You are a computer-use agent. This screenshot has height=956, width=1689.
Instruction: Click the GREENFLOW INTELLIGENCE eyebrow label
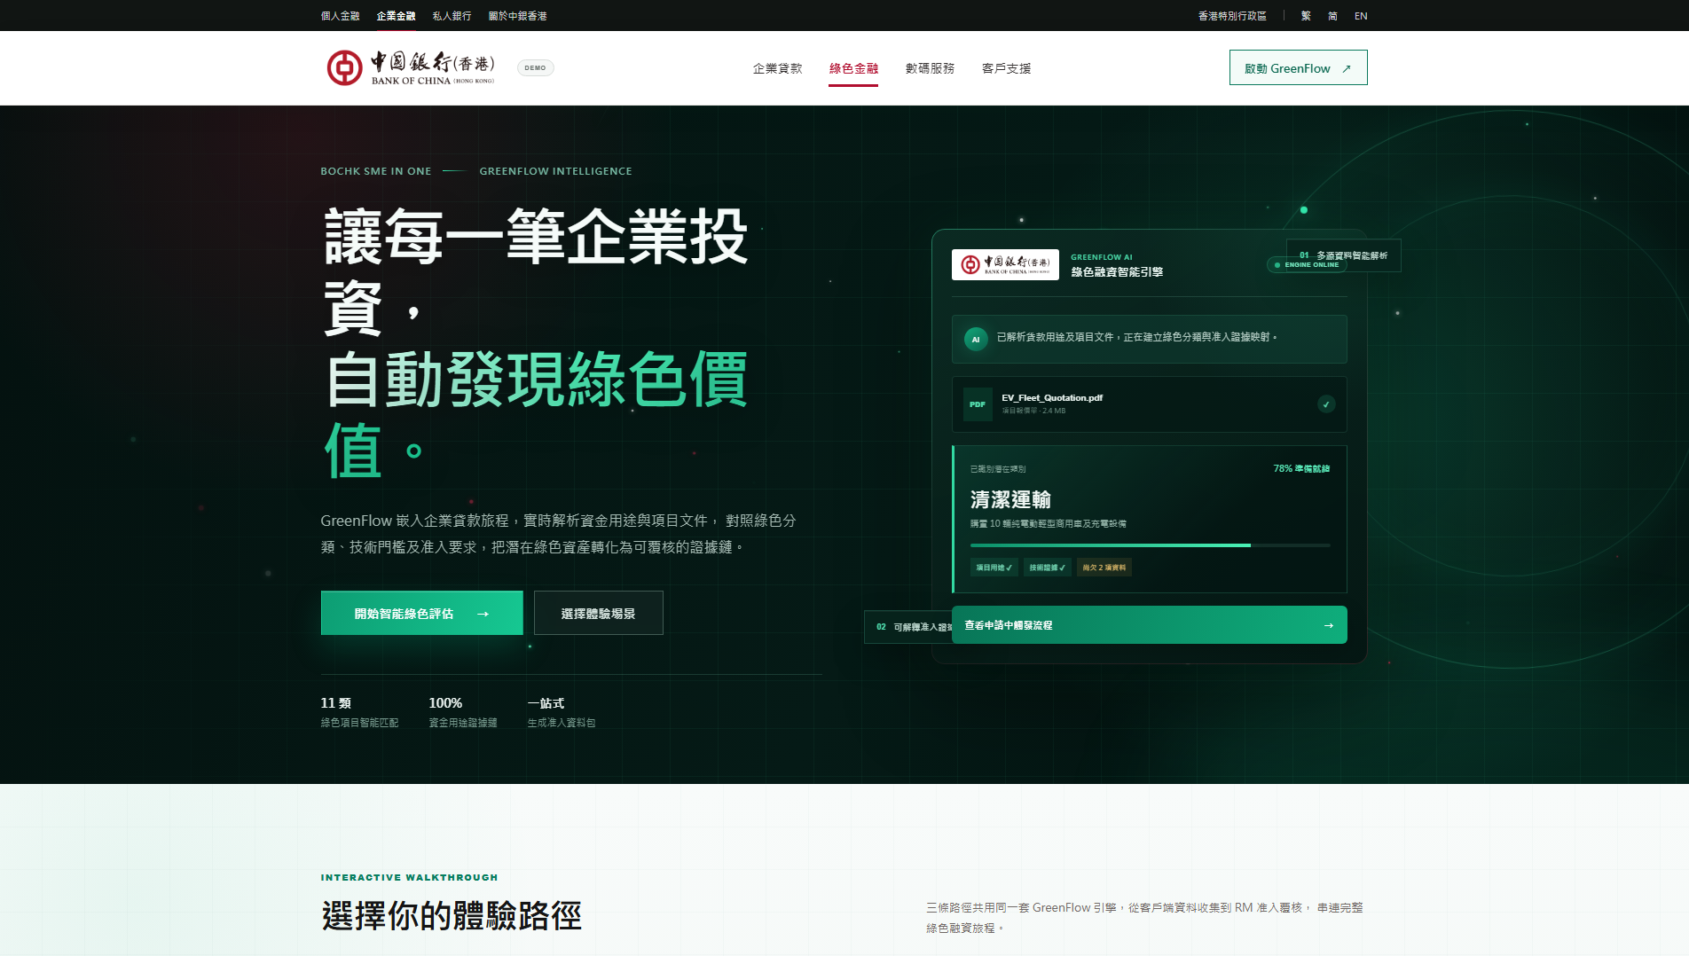[555, 171]
